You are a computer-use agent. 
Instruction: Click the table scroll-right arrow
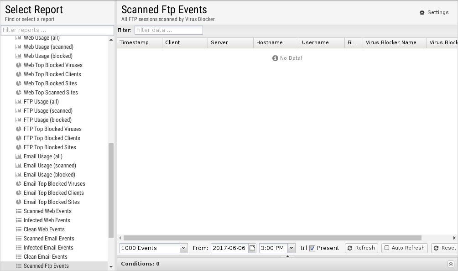(x=454, y=238)
